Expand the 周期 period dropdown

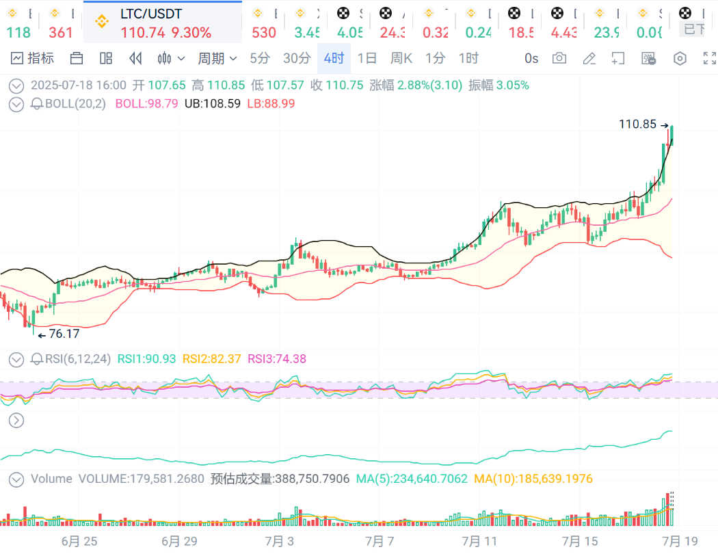click(217, 59)
